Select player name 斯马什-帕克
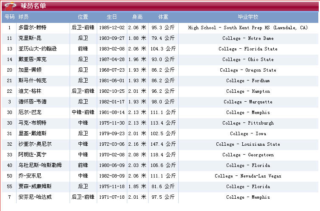 click(32, 81)
